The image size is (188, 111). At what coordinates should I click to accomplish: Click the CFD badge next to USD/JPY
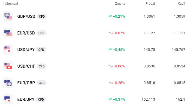click(x=41, y=50)
